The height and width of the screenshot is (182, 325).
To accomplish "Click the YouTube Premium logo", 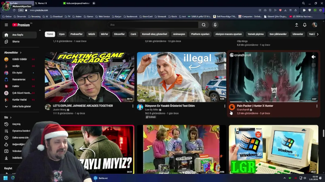I will click(21, 25).
